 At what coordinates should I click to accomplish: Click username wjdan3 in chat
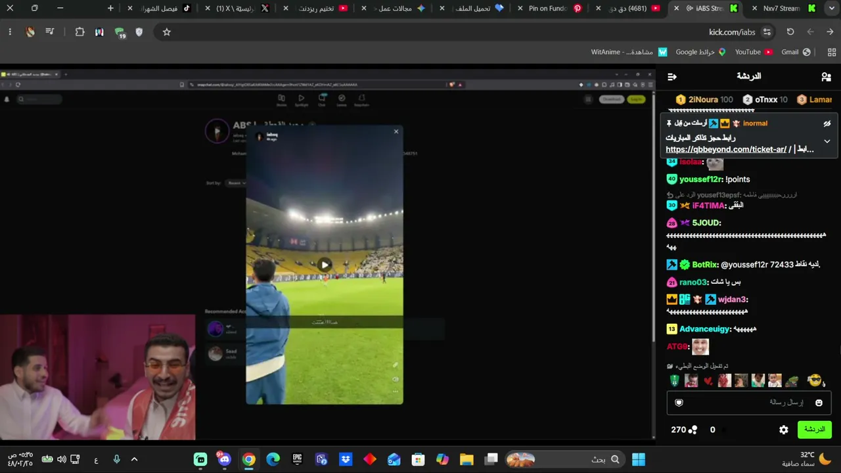(x=731, y=300)
